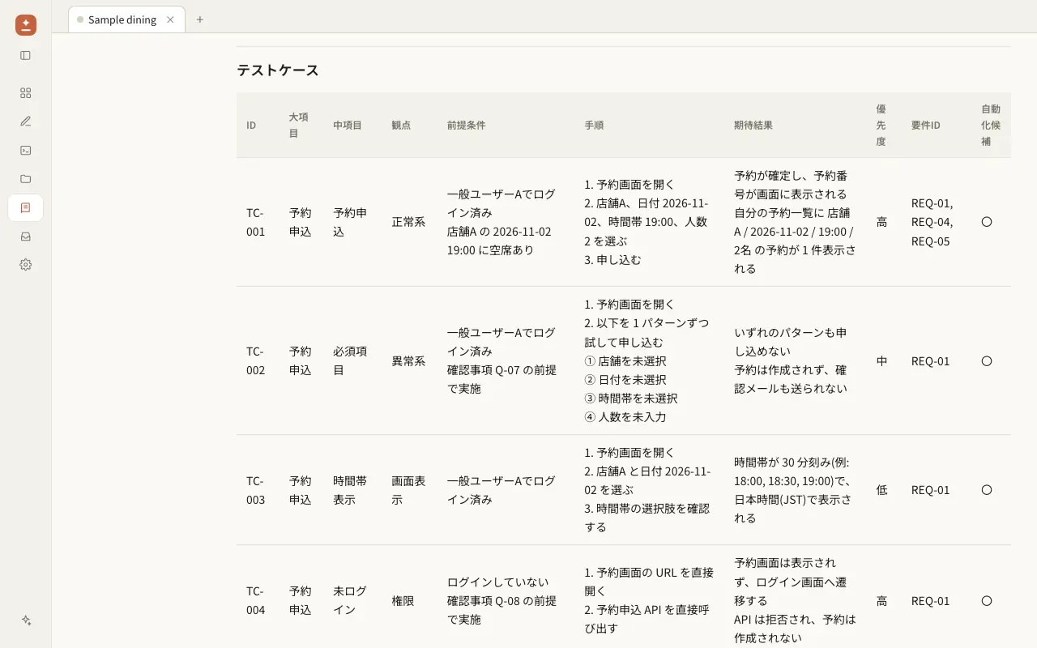Open the folder icon in sidebar
Screen dimensions: 1037x648
26,179
